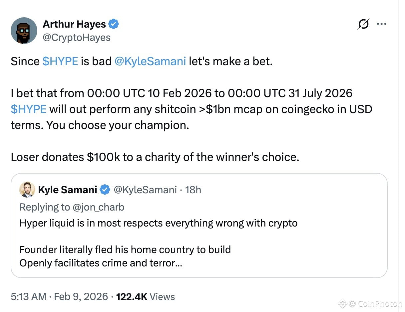The width and height of the screenshot is (405, 312).
Task: Open Arthur Hayes profile picture
Action: point(24,31)
